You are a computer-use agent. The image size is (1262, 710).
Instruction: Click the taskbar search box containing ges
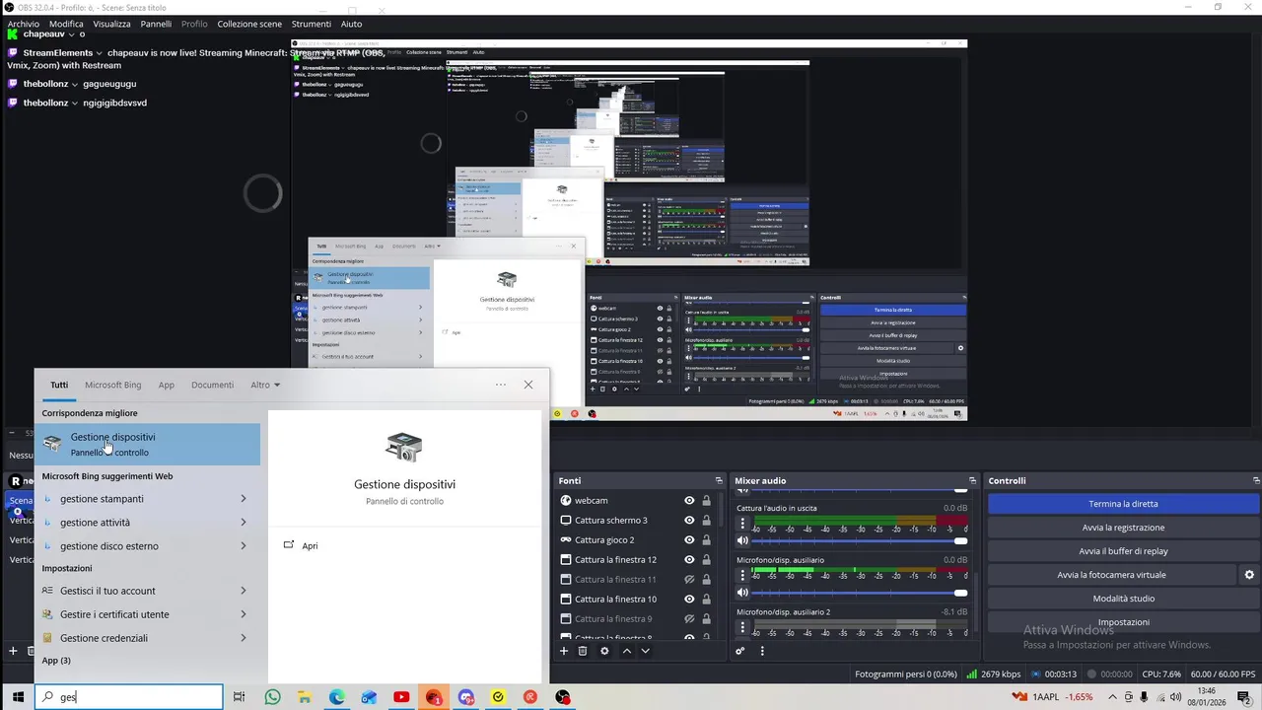coord(129,697)
